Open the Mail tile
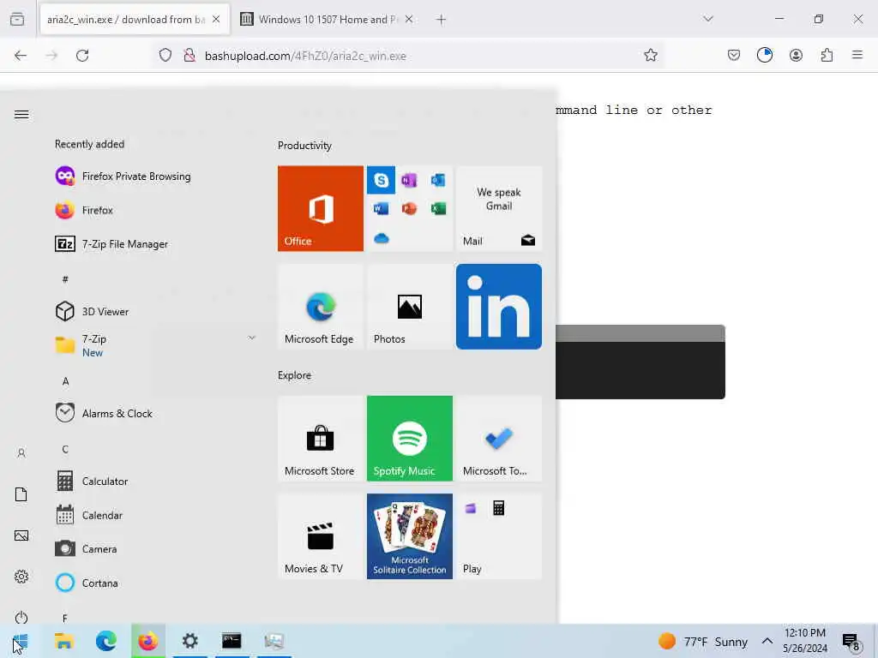Screen dimensions: 878x658 [499, 208]
